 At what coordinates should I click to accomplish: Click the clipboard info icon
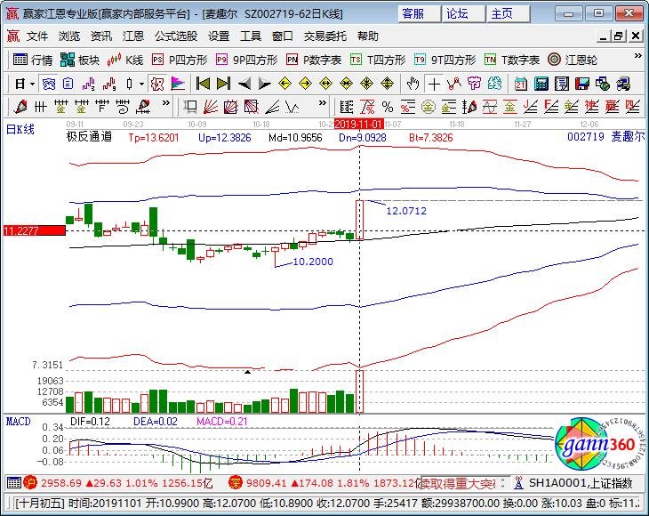[x=68, y=84]
